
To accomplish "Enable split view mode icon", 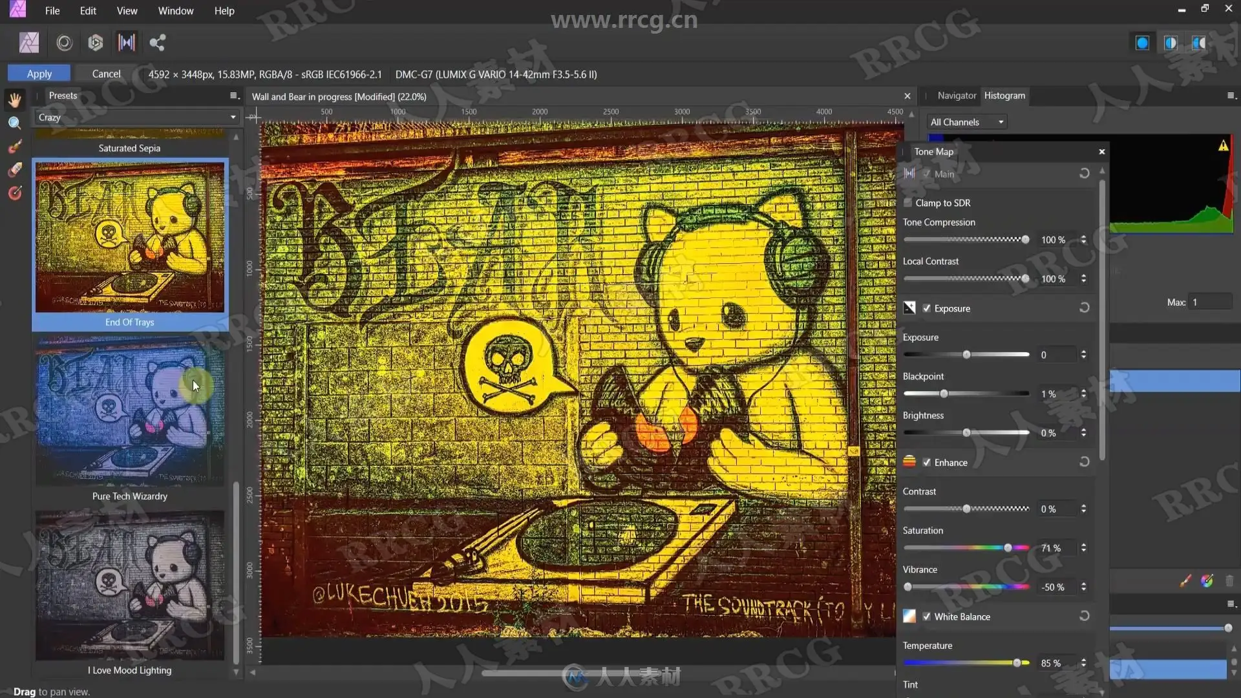I will tap(1171, 43).
